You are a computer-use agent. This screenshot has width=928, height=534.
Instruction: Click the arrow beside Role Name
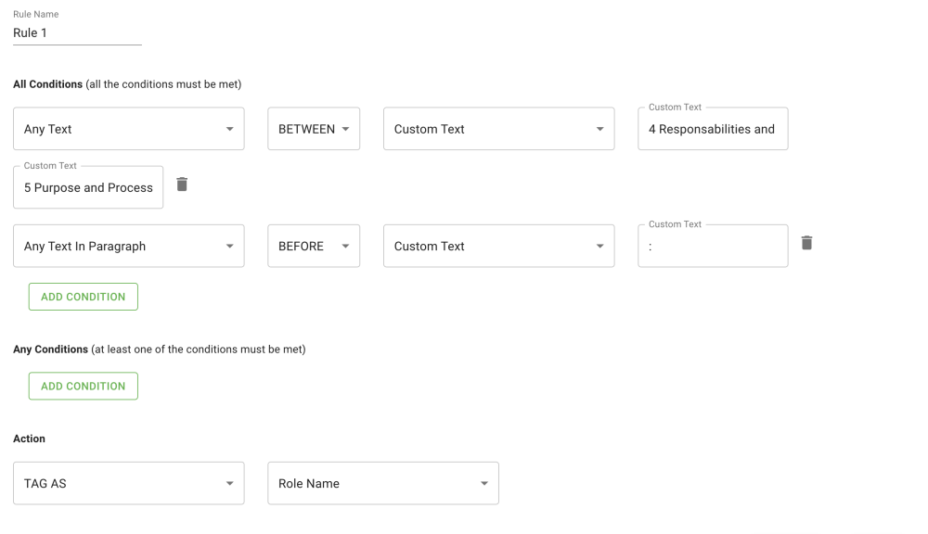483,483
